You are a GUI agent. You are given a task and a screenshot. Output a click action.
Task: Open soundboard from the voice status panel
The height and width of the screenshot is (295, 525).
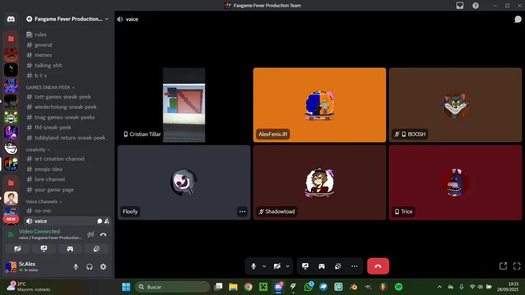coord(96,248)
